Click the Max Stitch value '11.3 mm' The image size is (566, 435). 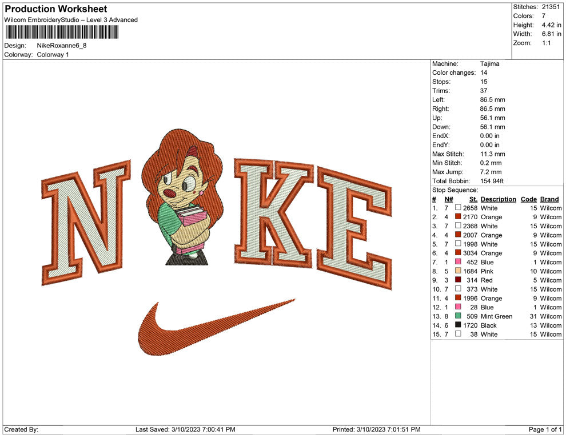[493, 154]
